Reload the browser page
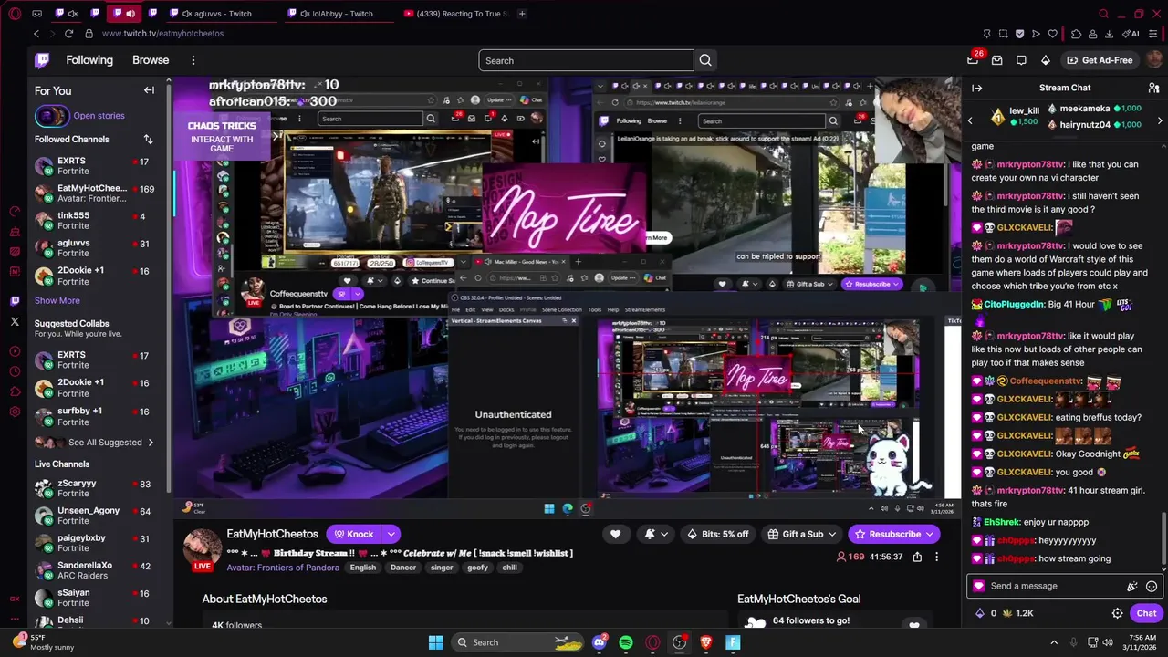The image size is (1168, 657). pos(68,34)
